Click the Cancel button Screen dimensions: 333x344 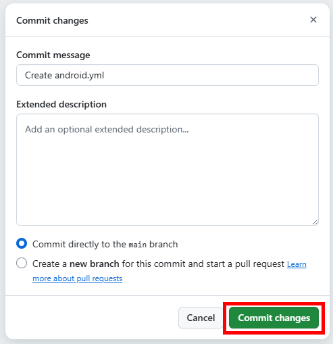(201, 318)
